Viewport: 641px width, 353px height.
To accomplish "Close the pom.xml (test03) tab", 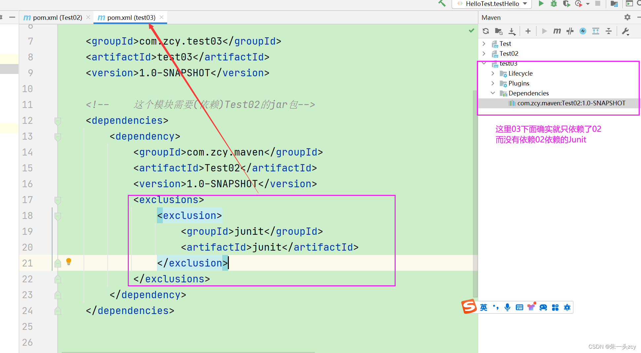I will point(161,17).
